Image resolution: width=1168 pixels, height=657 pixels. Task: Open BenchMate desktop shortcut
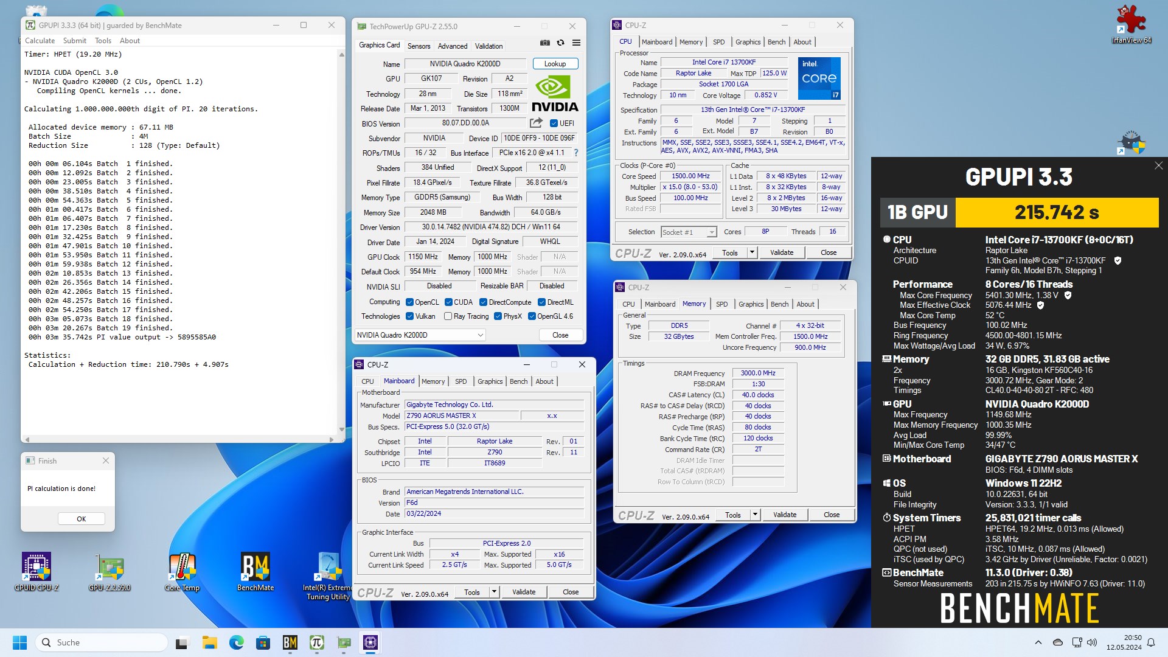click(x=255, y=572)
